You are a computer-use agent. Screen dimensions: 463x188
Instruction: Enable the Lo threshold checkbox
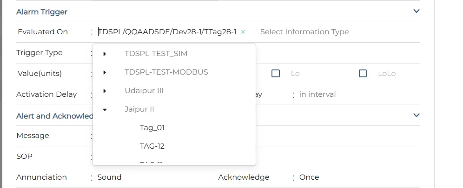pos(276,74)
